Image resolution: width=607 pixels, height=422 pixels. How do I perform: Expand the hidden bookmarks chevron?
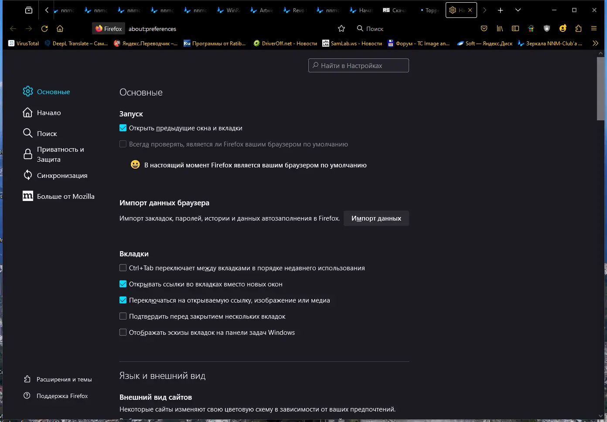tap(595, 43)
